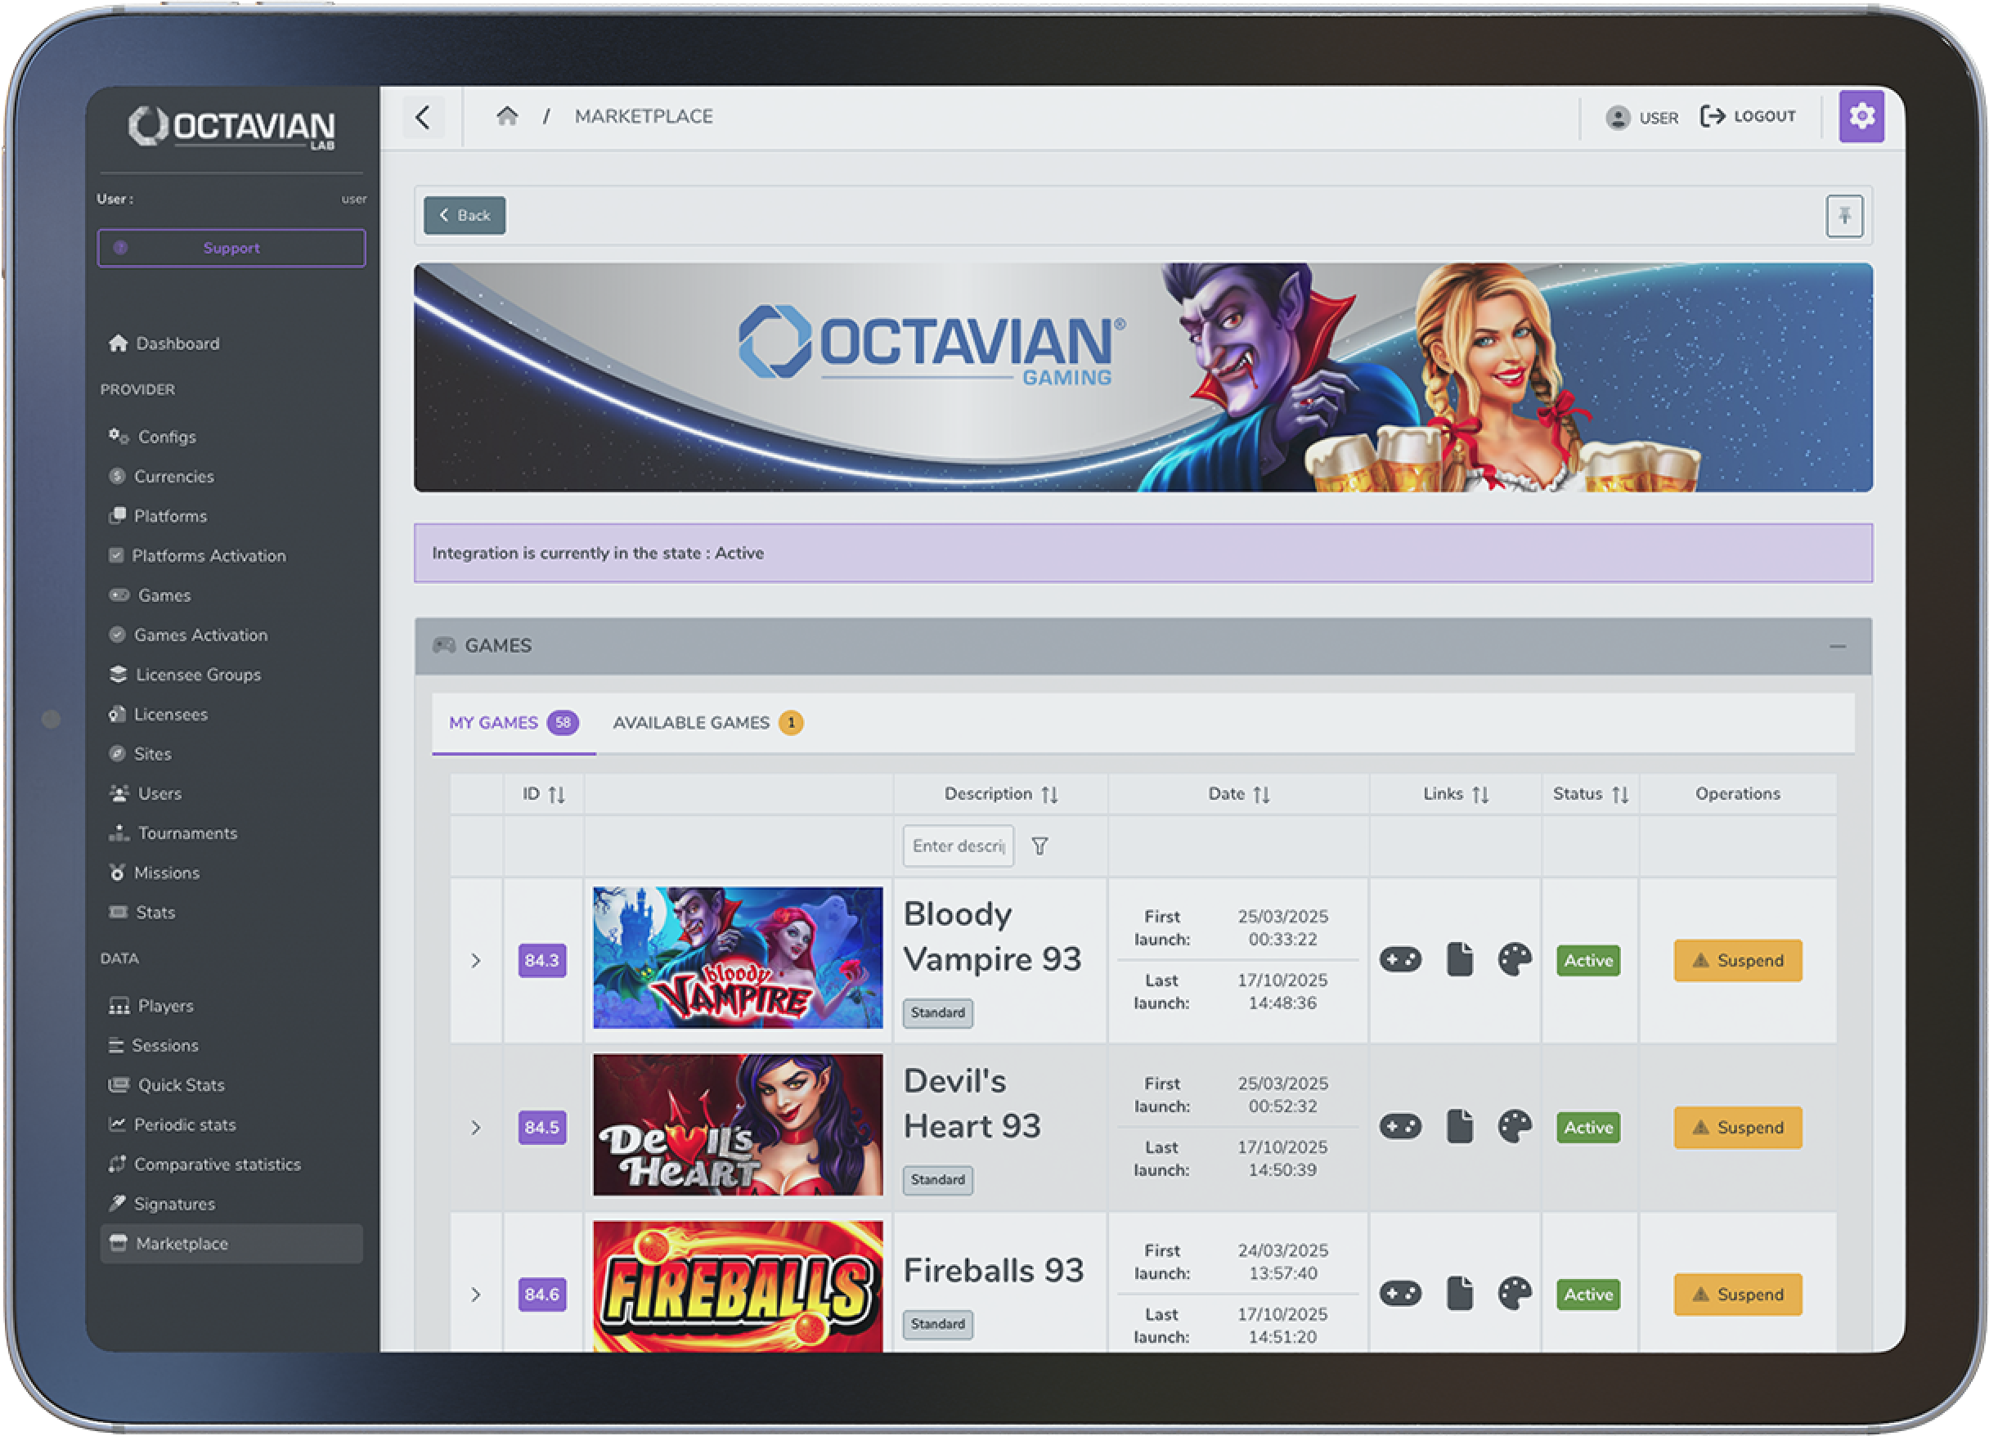Switch to My Games tab

pyautogui.click(x=513, y=723)
